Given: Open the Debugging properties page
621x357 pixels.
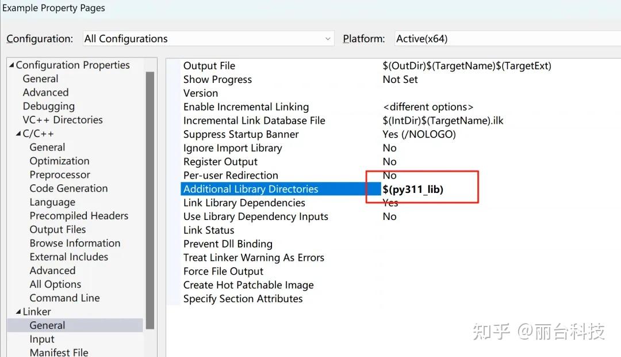Looking at the screenshot, I should [48, 106].
